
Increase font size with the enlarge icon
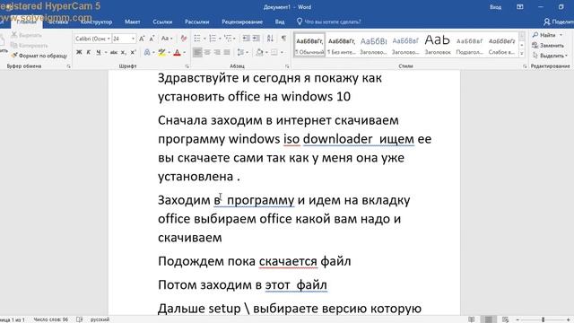coord(142,39)
